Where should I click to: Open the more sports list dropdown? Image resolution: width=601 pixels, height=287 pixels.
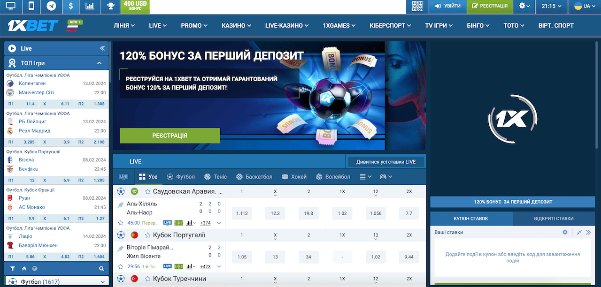click(365, 177)
